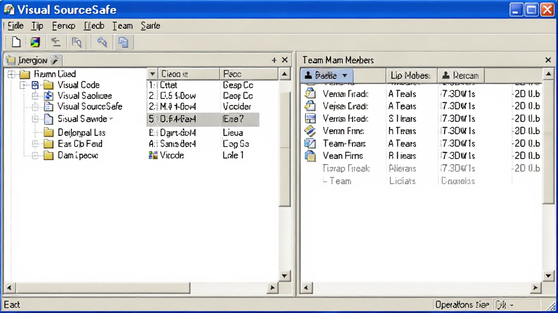Click the Reumn Cibed root folder icon
This screenshot has height=313, width=558.
[x=25, y=74]
